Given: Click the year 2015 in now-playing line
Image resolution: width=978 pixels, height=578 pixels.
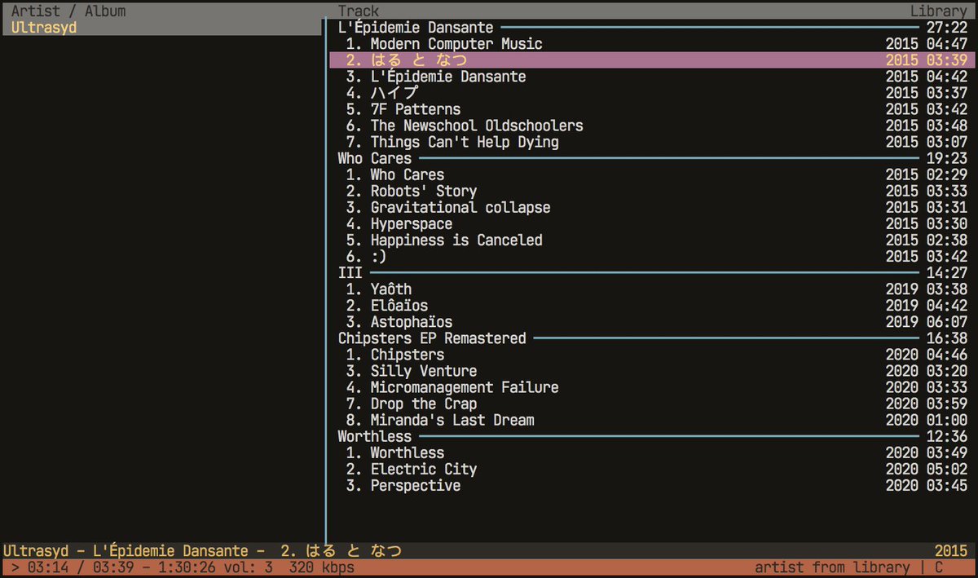Looking at the screenshot, I should 951,551.
